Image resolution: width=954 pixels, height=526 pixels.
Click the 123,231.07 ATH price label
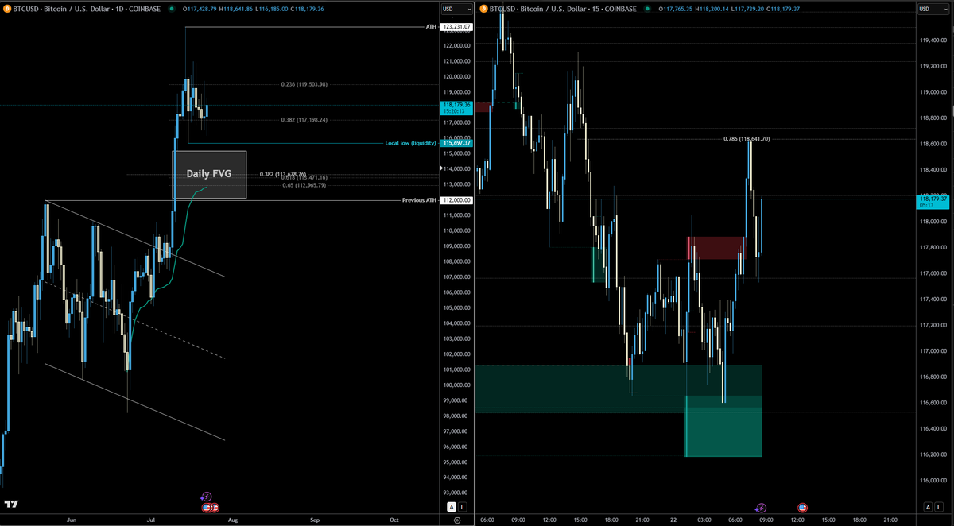coord(456,27)
